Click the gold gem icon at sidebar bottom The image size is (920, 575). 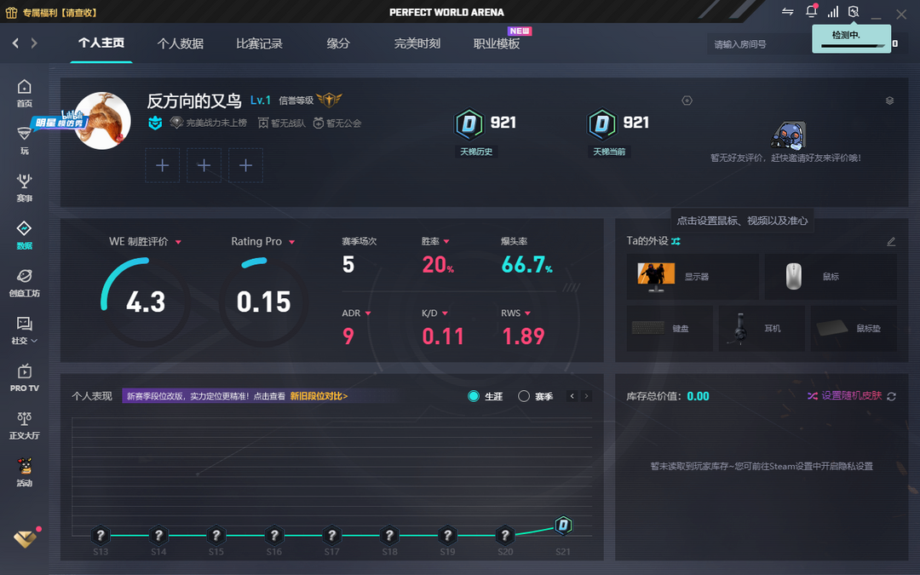26,538
